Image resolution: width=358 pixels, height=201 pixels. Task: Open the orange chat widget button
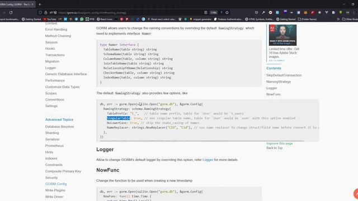point(356,194)
